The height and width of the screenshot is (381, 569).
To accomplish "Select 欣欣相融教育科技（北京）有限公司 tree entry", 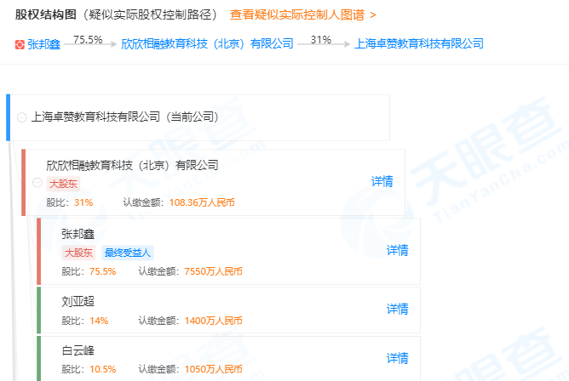I will pos(132,165).
